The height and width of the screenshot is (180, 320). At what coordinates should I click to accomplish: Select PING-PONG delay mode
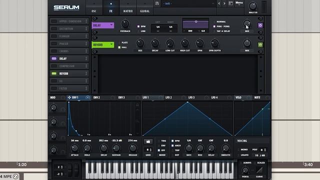pyautogui.click(x=214, y=26)
